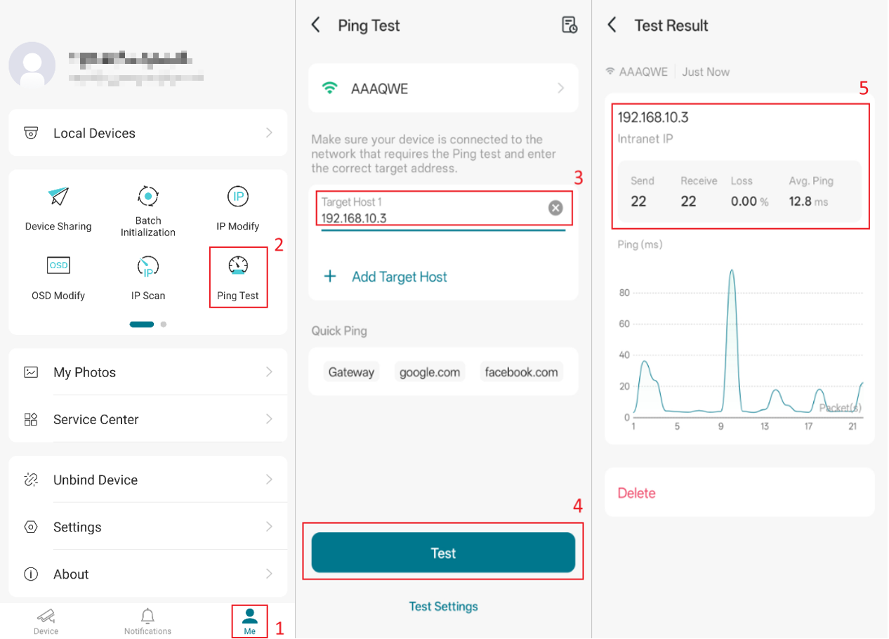Switch to the Me tab
889x639 pixels.
click(250, 621)
